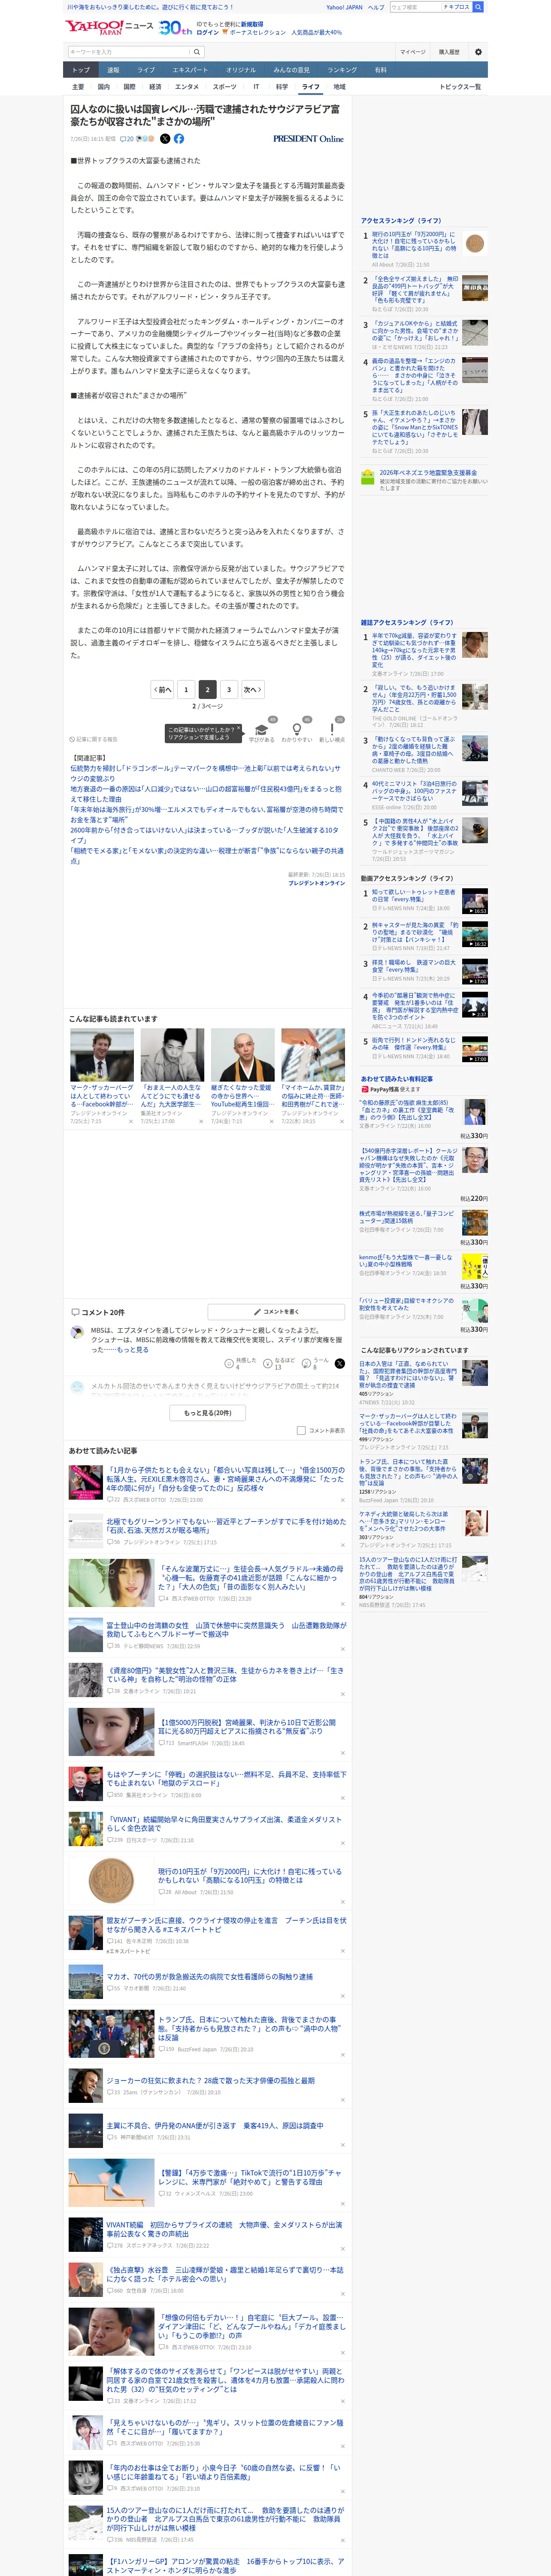Screen dimensions: 551x2576
Task: Select the 国内 category
Action: click(x=104, y=87)
